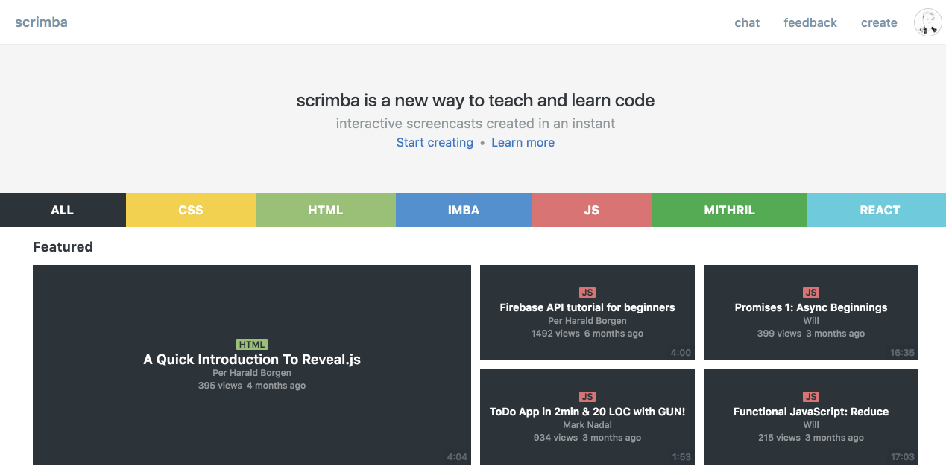The image size is (946, 472).
Task: Click create in the top navigation
Action: [879, 22]
